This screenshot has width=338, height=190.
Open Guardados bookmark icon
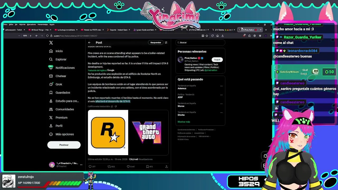click(x=51, y=93)
